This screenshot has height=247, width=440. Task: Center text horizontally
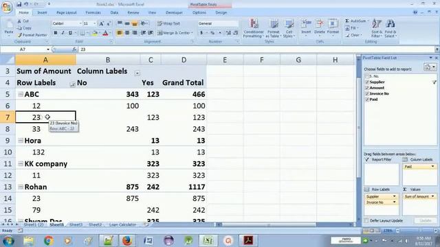click(x=127, y=33)
